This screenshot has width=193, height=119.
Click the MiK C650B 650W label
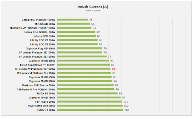(x=45, y=24)
